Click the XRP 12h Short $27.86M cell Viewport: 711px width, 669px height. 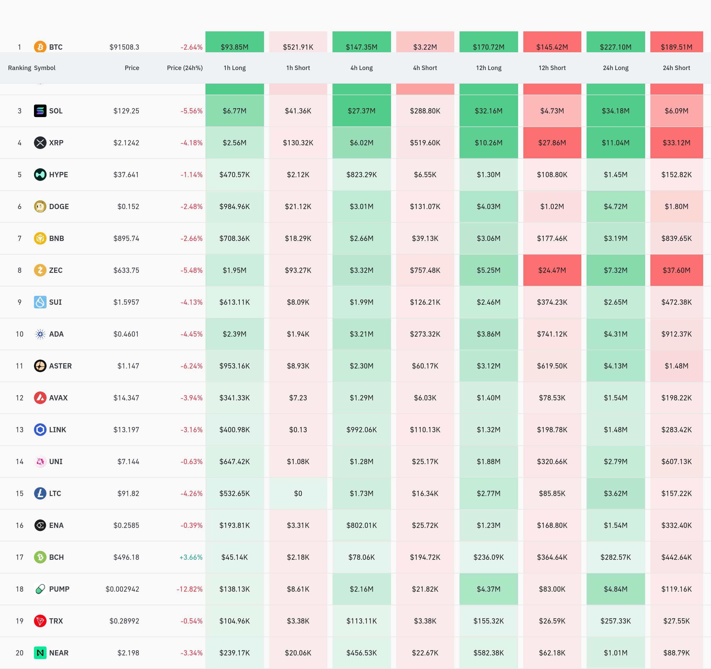pyautogui.click(x=552, y=143)
